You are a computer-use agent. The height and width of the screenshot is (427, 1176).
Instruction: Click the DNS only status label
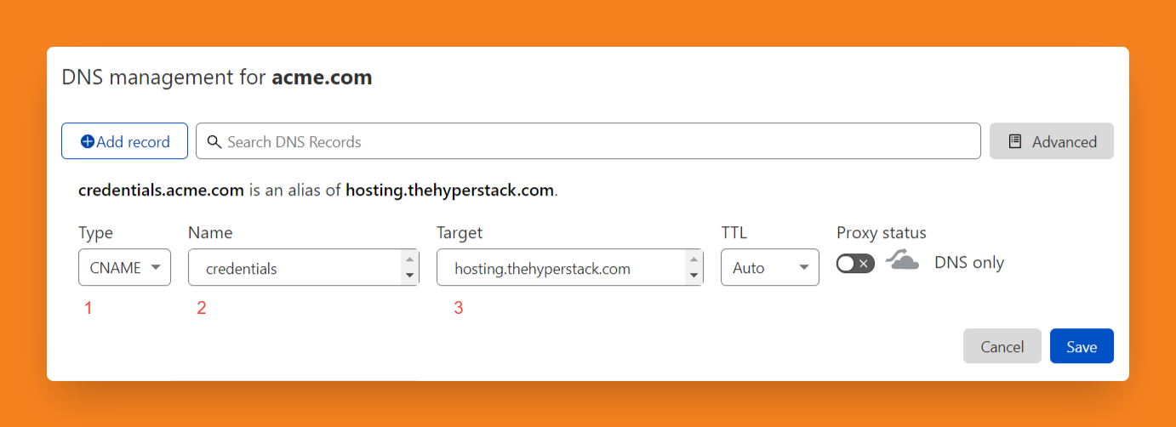[969, 263]
